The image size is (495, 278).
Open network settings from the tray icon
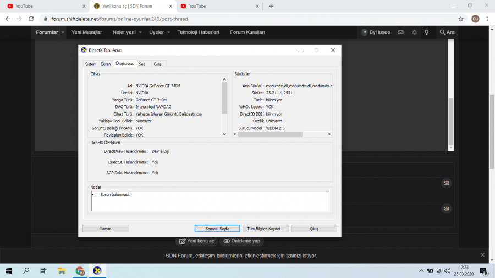coord(439,271)
